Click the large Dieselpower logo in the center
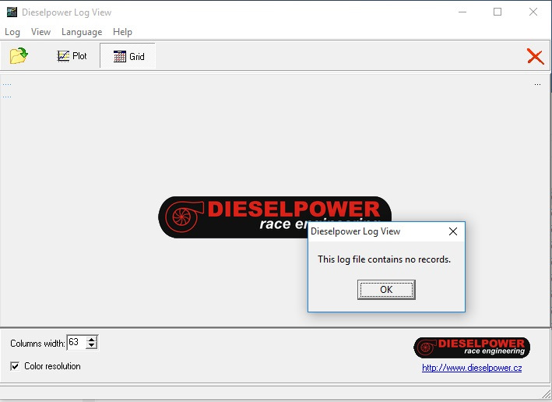This screenshot has width=552, height=402. (x=234, y=216)
